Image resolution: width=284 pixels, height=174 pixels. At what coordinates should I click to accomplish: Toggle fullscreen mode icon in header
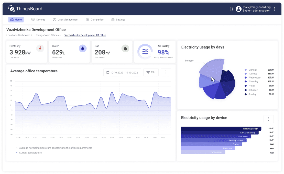[x=231, y=9]
